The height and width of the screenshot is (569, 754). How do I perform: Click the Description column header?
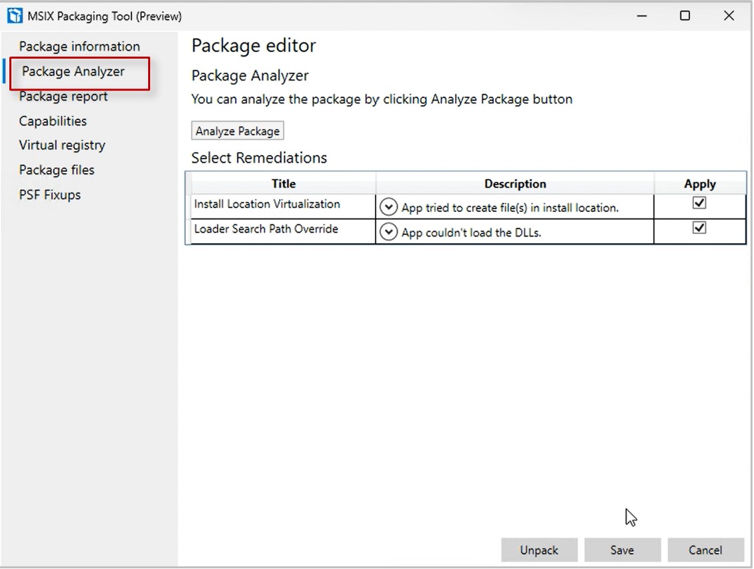click(x=515, y=183)
